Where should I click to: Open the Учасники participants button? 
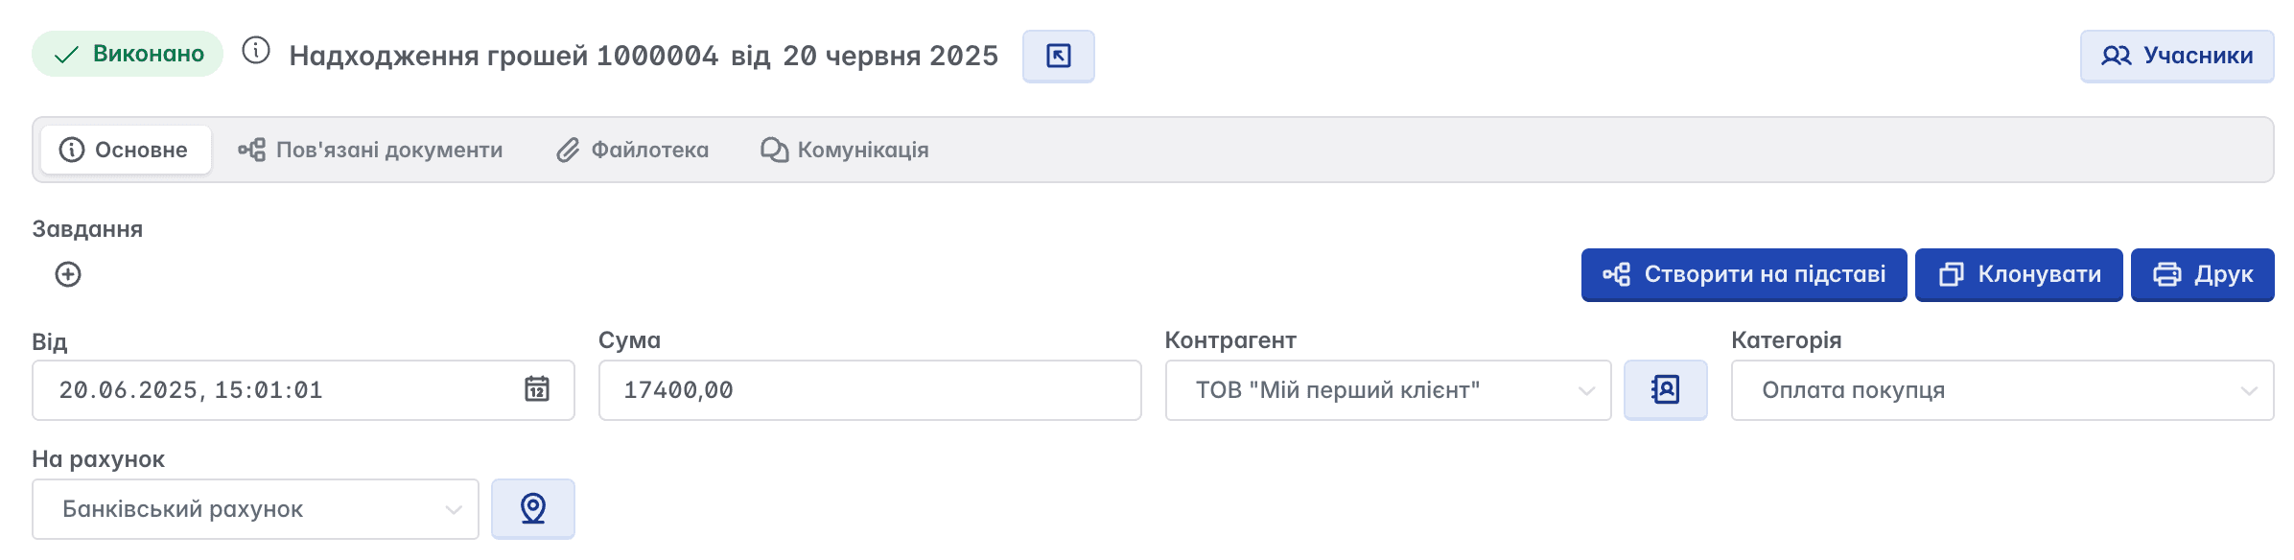point(2176,56)
